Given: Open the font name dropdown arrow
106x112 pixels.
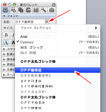Looking at the screenshot, I should [x=47, y=22].
